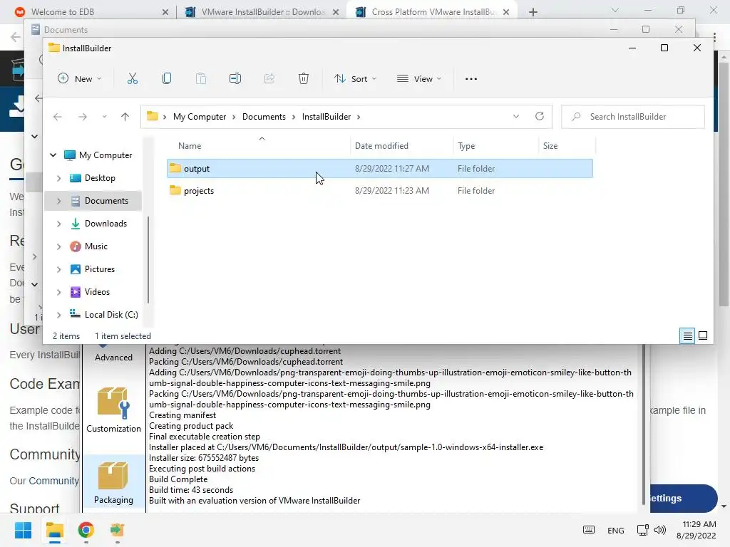Switch to VMware InstallBuilder Download tab
The image size is (730, 547).
[262, 12]
